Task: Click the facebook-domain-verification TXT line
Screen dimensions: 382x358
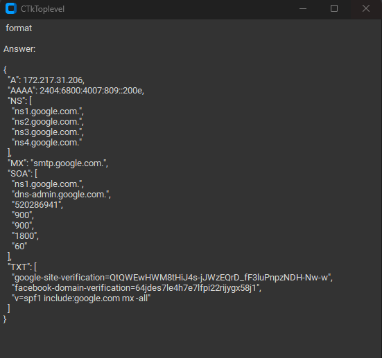Action: pyautogui.click(x=137, y=288)
